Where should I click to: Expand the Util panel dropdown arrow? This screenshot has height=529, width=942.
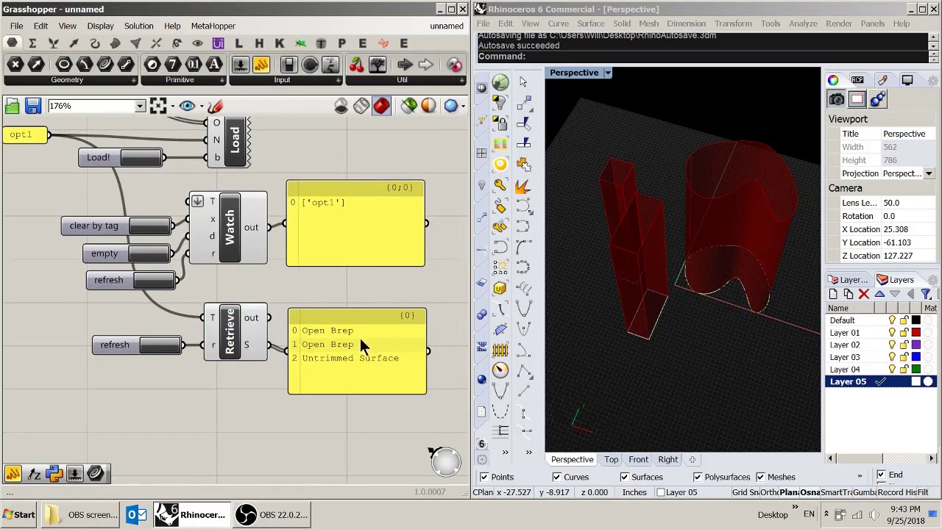pos(464,80)
